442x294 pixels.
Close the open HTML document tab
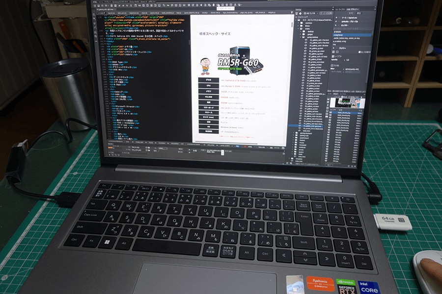click(115, 9)
